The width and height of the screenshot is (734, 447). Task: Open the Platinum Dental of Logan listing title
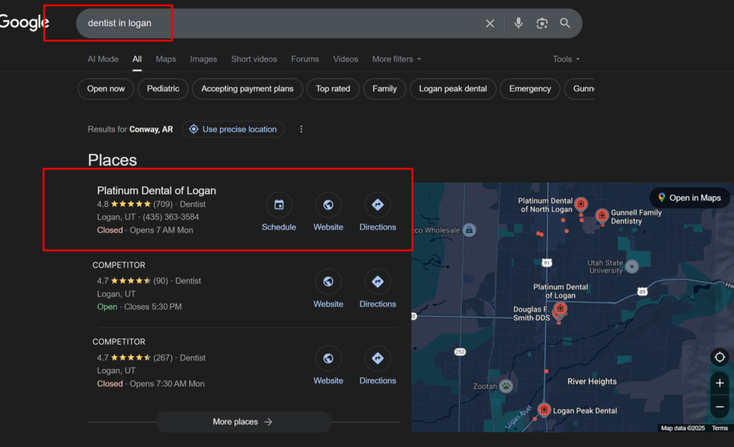156,191
